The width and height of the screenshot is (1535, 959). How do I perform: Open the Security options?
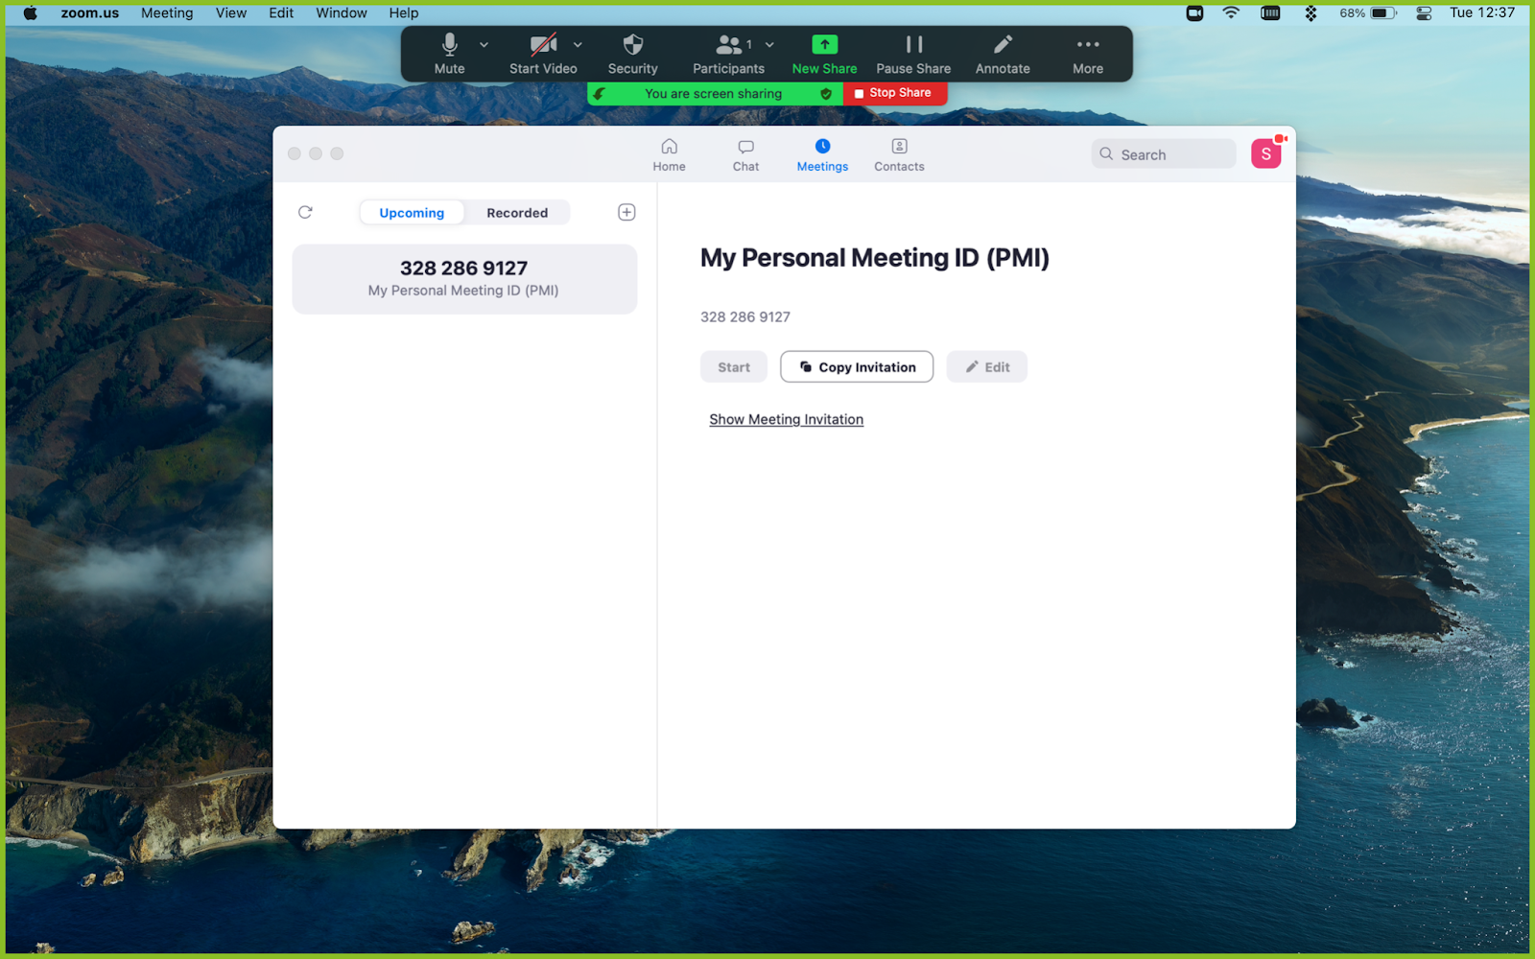pos(632,53)
